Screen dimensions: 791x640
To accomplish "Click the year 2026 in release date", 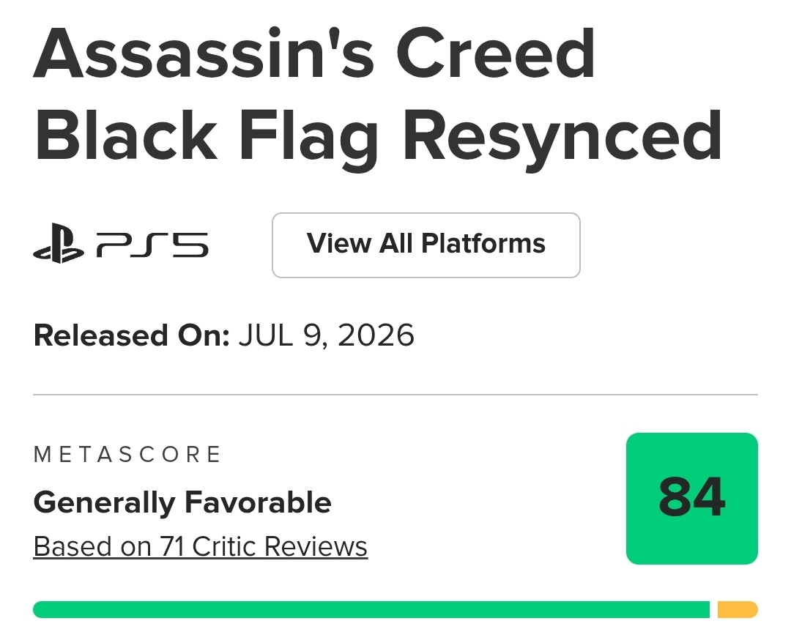I will pyautogui.click(x=376, y=335).
